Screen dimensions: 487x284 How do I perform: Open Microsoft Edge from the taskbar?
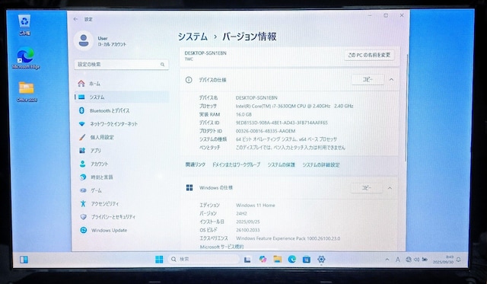[292, 259]
